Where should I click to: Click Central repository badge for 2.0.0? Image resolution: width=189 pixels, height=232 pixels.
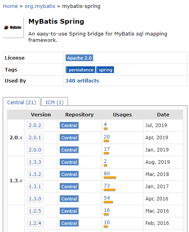click(69, 150)
